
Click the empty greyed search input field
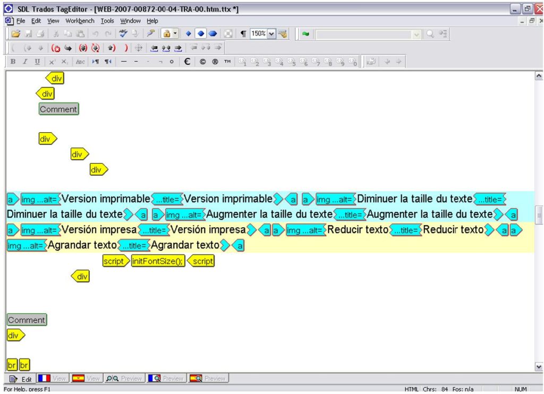[x=364, y=35]
